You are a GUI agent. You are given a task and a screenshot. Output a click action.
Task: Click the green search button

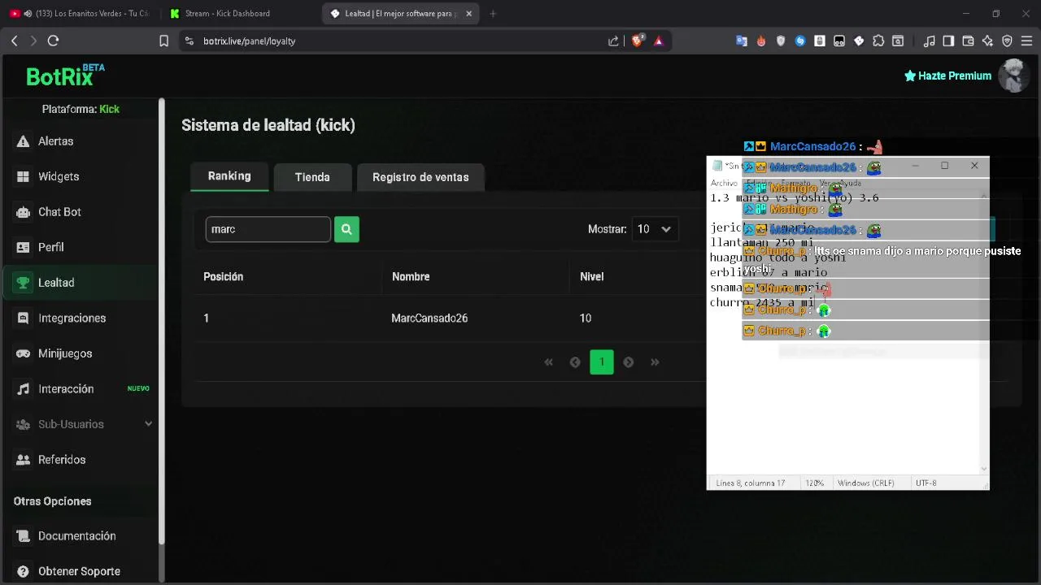coord(346,229)
